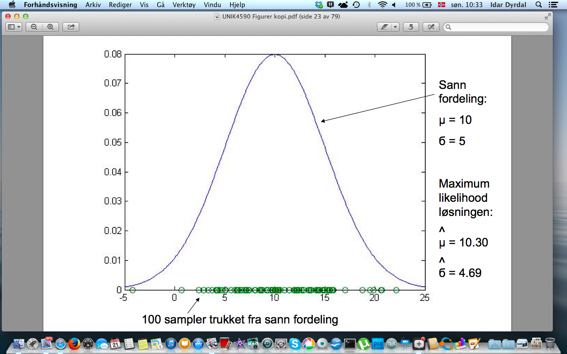Click the search input field in toolbar
Image resolution: width=567 pixels, height=354 pixels.
[x=496, y=27]
